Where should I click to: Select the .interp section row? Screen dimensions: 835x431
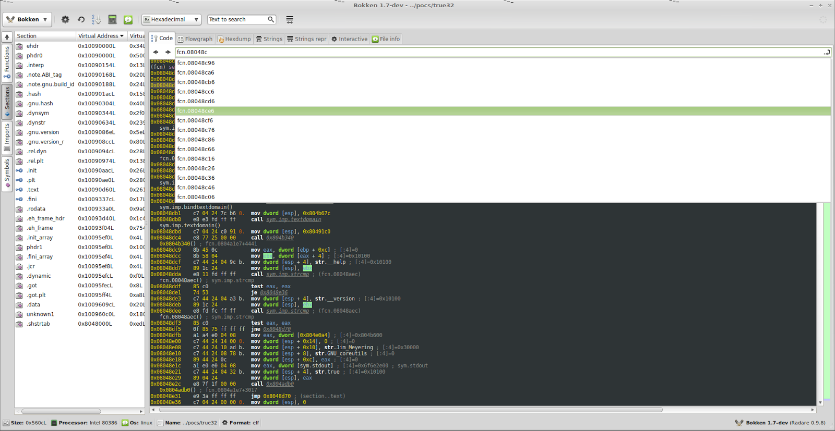tap(79, 65)
